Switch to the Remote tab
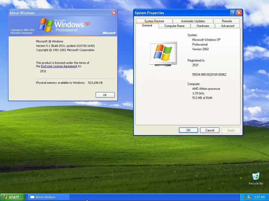The height and width of the screenshot is (201, 269). (227, 21)
